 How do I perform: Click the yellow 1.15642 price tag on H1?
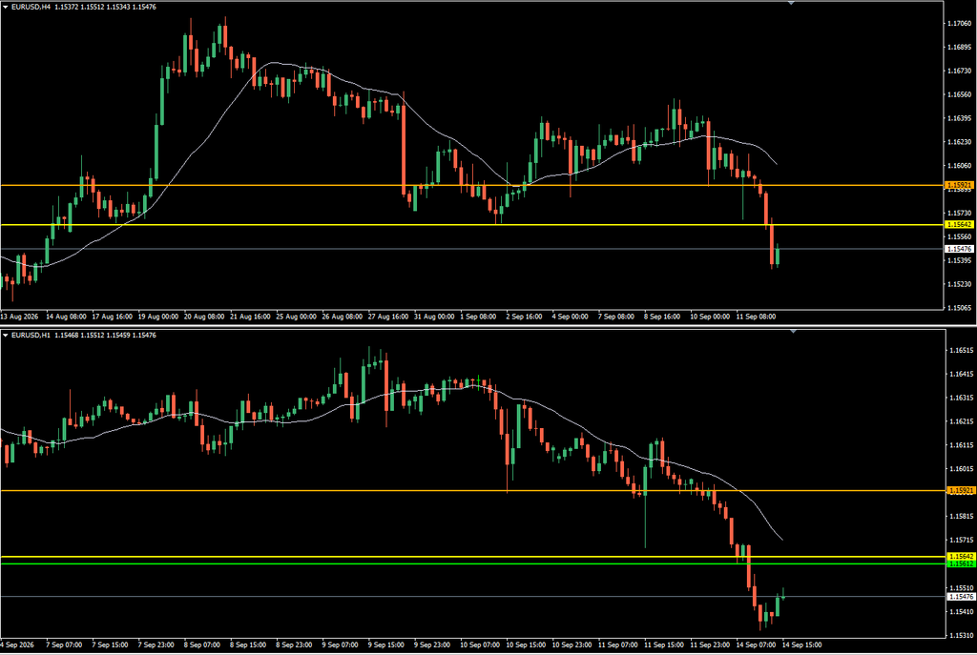[960, 556]
